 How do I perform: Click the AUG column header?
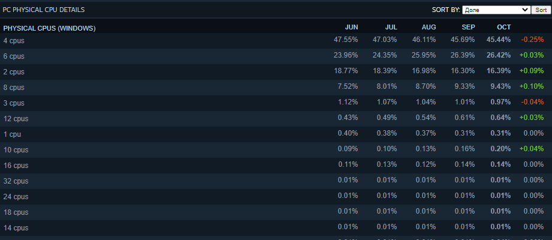click(x=429, y=28)
